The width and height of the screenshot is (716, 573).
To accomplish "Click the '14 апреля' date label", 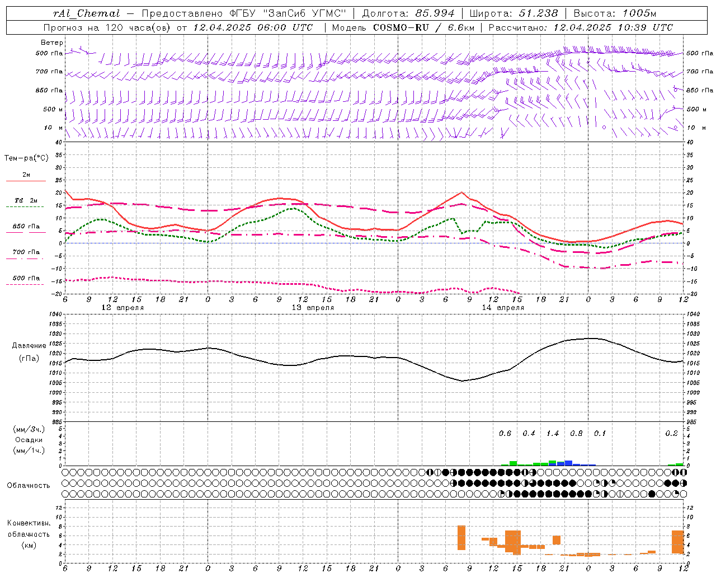I will pyautogui.click(x=503, y=308).
